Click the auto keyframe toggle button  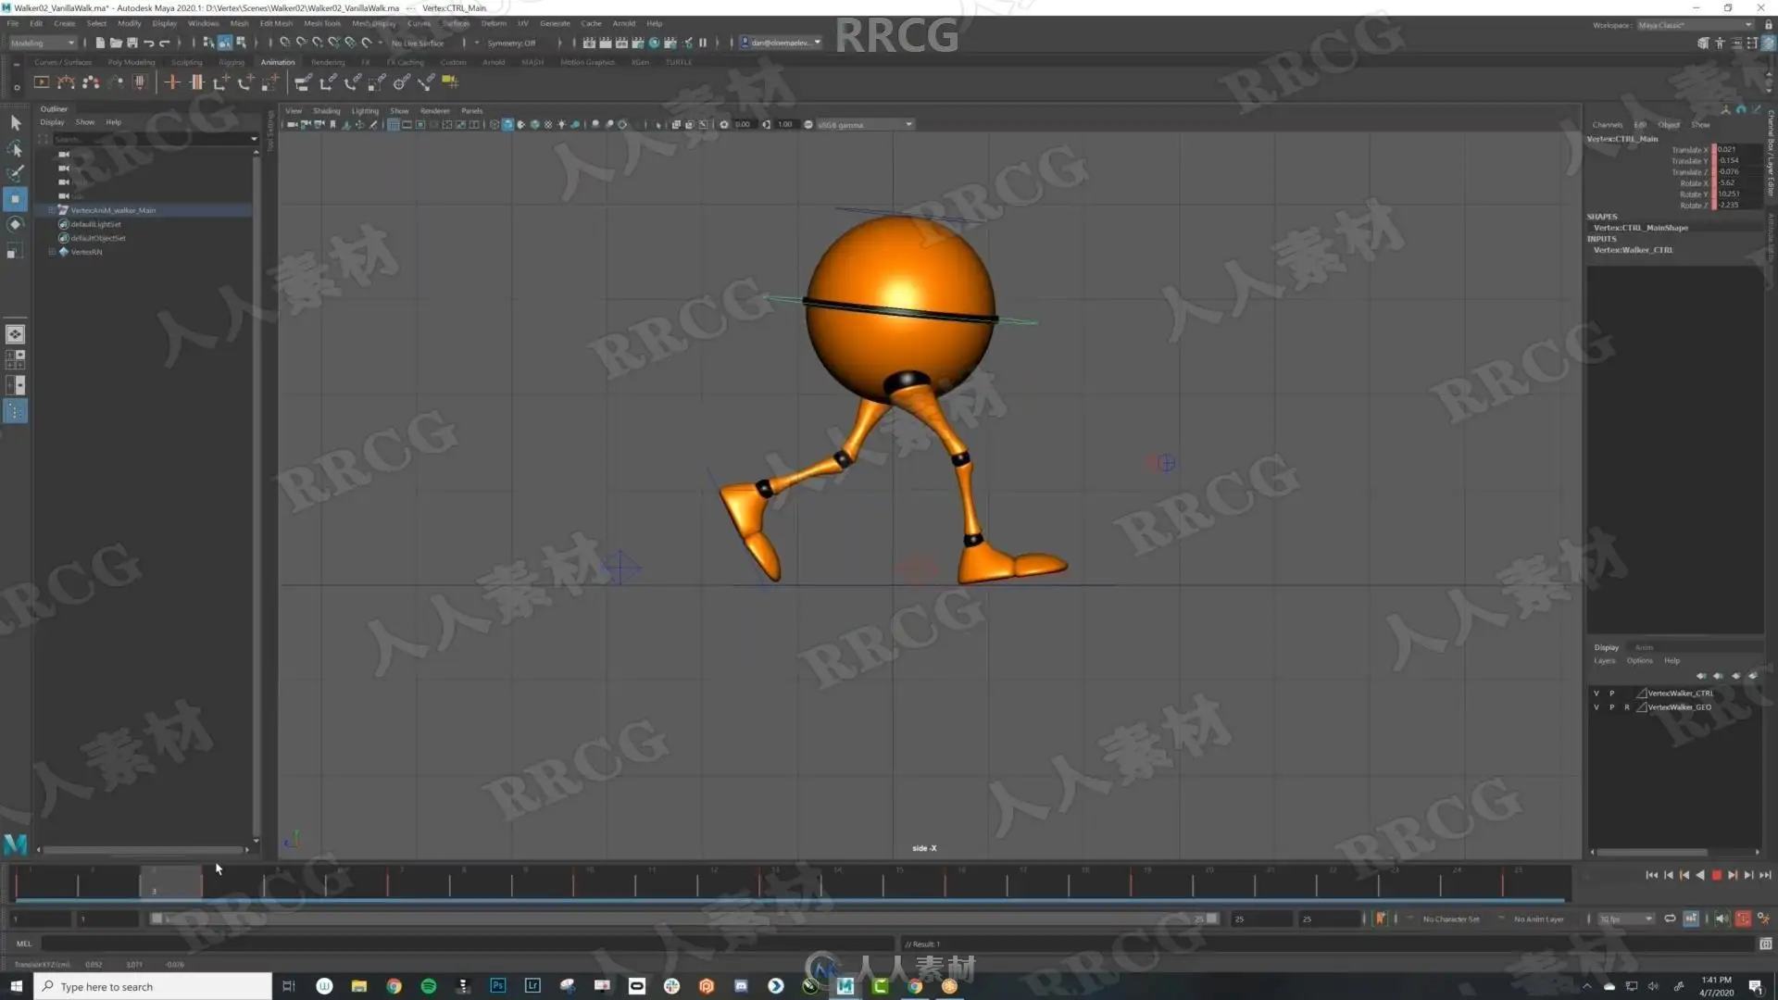tap(1743, 919)
